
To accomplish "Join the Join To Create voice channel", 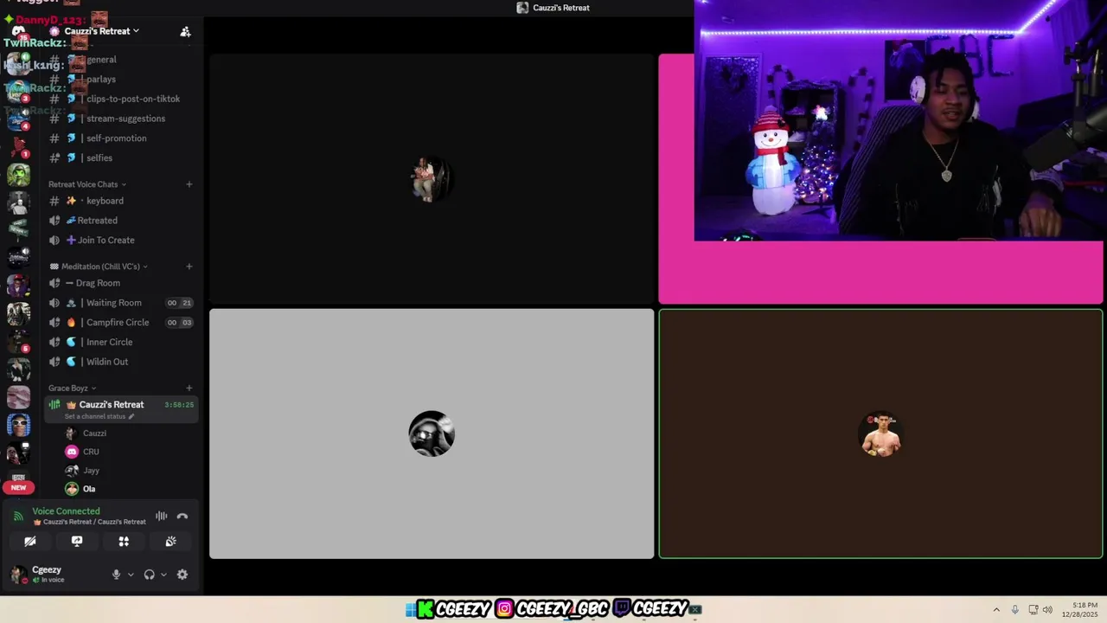I will click(x=121, y=241).
